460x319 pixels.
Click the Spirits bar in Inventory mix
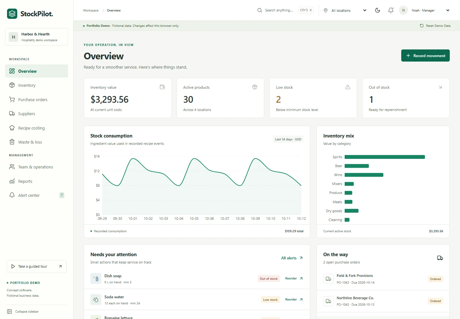click(385, 157)
